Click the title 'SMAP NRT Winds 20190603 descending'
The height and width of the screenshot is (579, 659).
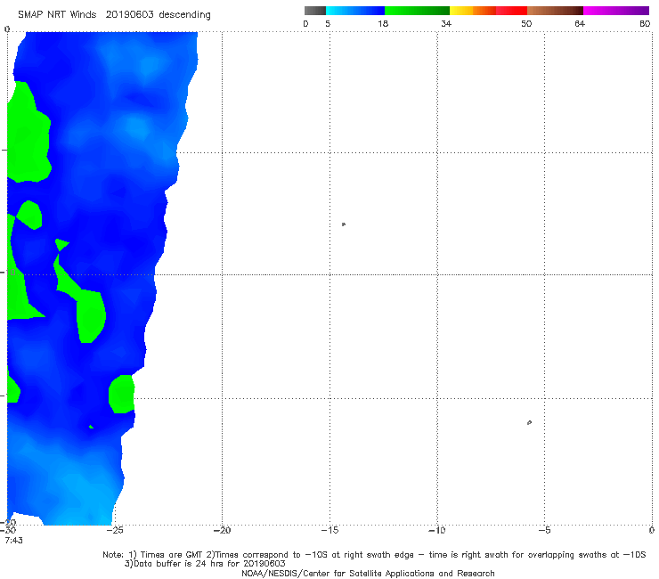(x=114, y=15)
